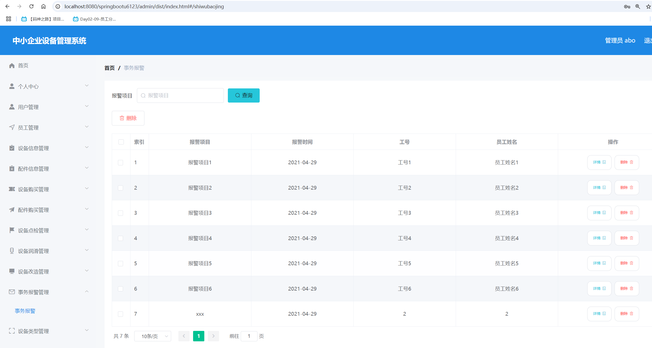Check the checkbox for row 报警项目3
The width and height of the screenshot is (652, 348).
click(121, 213)
